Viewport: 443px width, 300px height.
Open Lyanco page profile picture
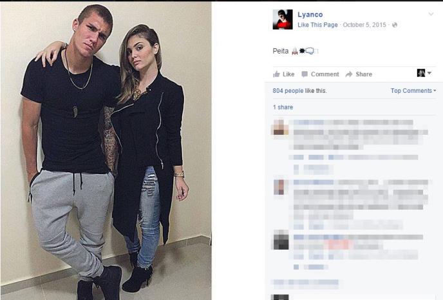pyautogui.click(x=283, y=19)
